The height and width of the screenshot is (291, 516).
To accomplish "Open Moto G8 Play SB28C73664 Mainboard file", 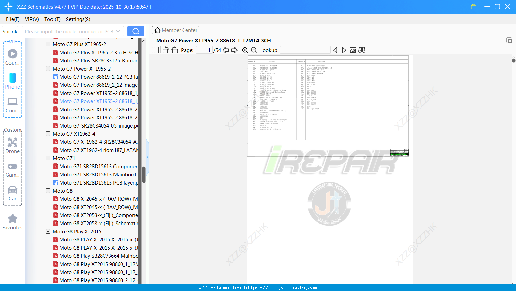I will click(x=95, y=256).
